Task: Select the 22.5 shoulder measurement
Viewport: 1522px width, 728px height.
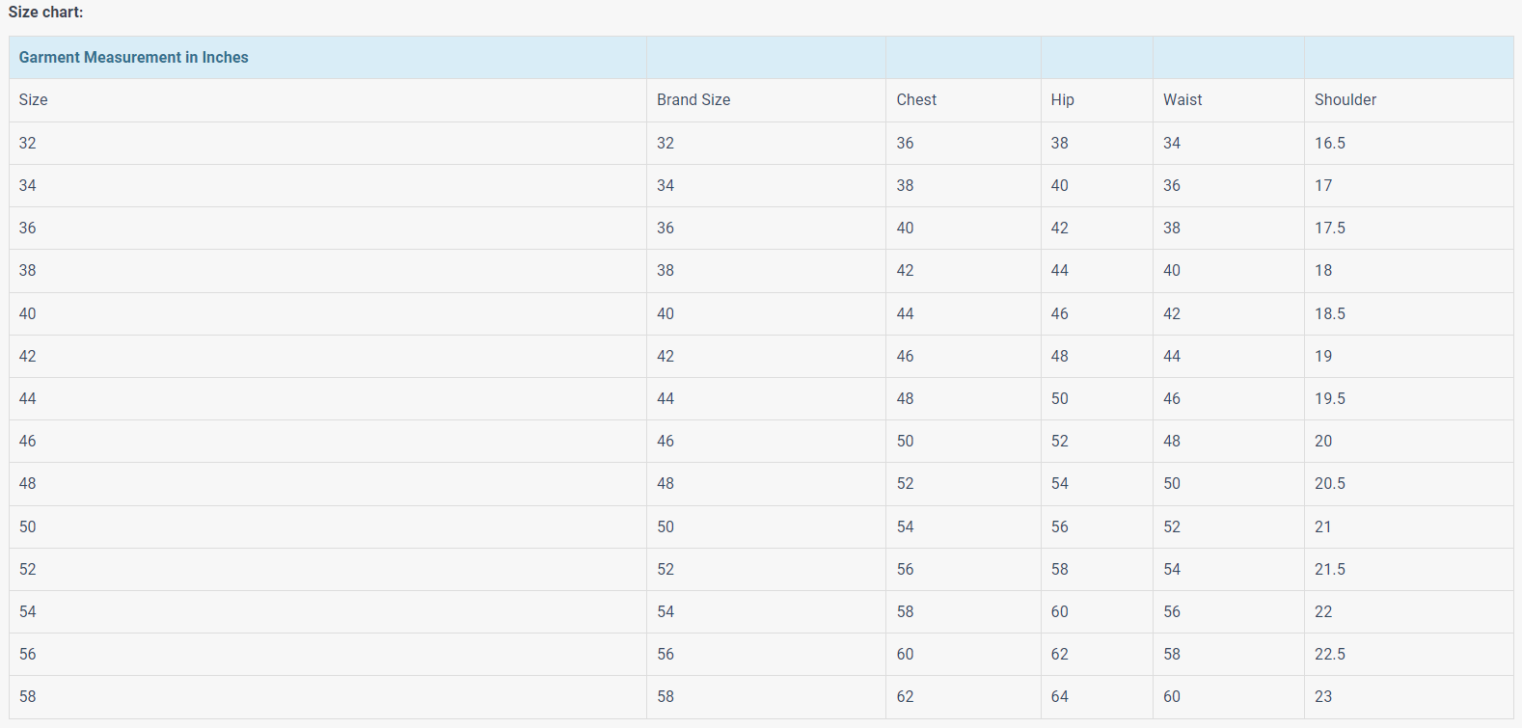Action: (x=1330, y=655)
